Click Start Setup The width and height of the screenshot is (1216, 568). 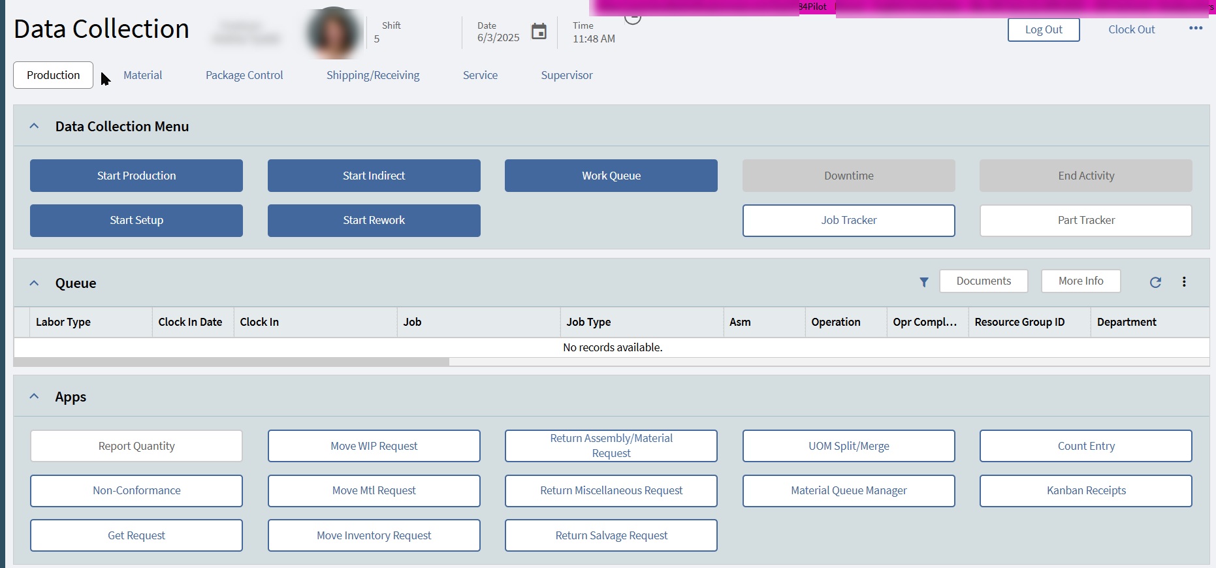[x=136, y=221]
